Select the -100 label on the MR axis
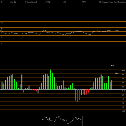 pyautogui.click(x=123, y=111)
